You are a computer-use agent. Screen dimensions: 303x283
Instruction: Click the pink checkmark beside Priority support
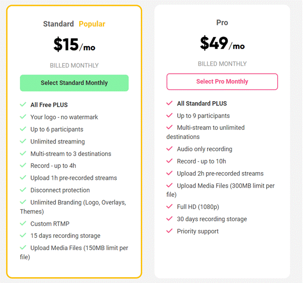[x=169, y=231]
